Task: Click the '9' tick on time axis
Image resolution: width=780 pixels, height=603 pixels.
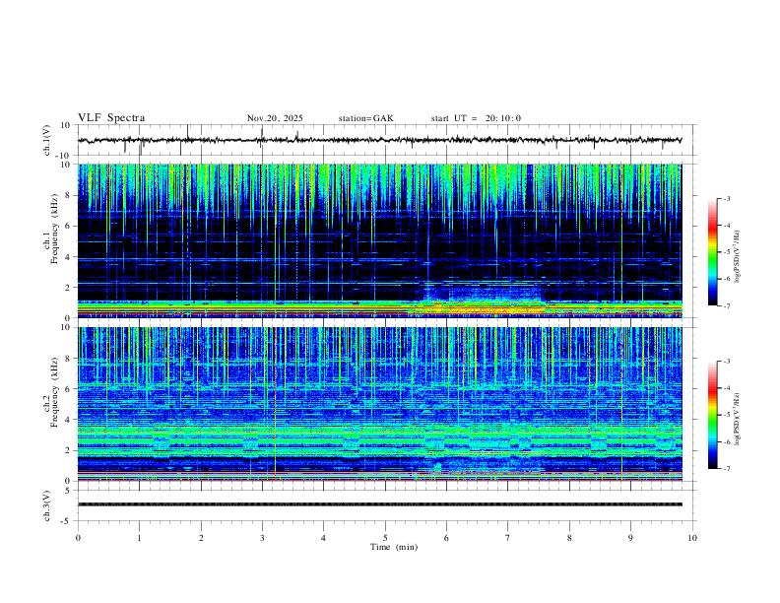Action: point(630,538)
